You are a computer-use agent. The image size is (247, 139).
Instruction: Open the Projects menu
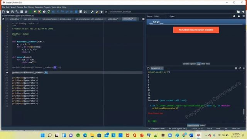point(47,7)
